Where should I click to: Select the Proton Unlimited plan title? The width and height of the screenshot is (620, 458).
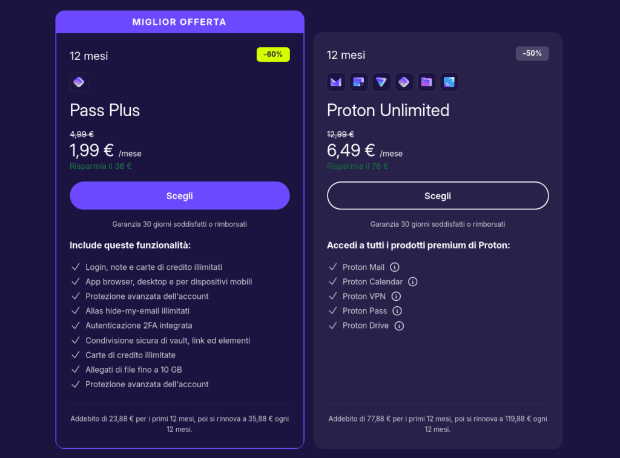[x=388, y=110]
